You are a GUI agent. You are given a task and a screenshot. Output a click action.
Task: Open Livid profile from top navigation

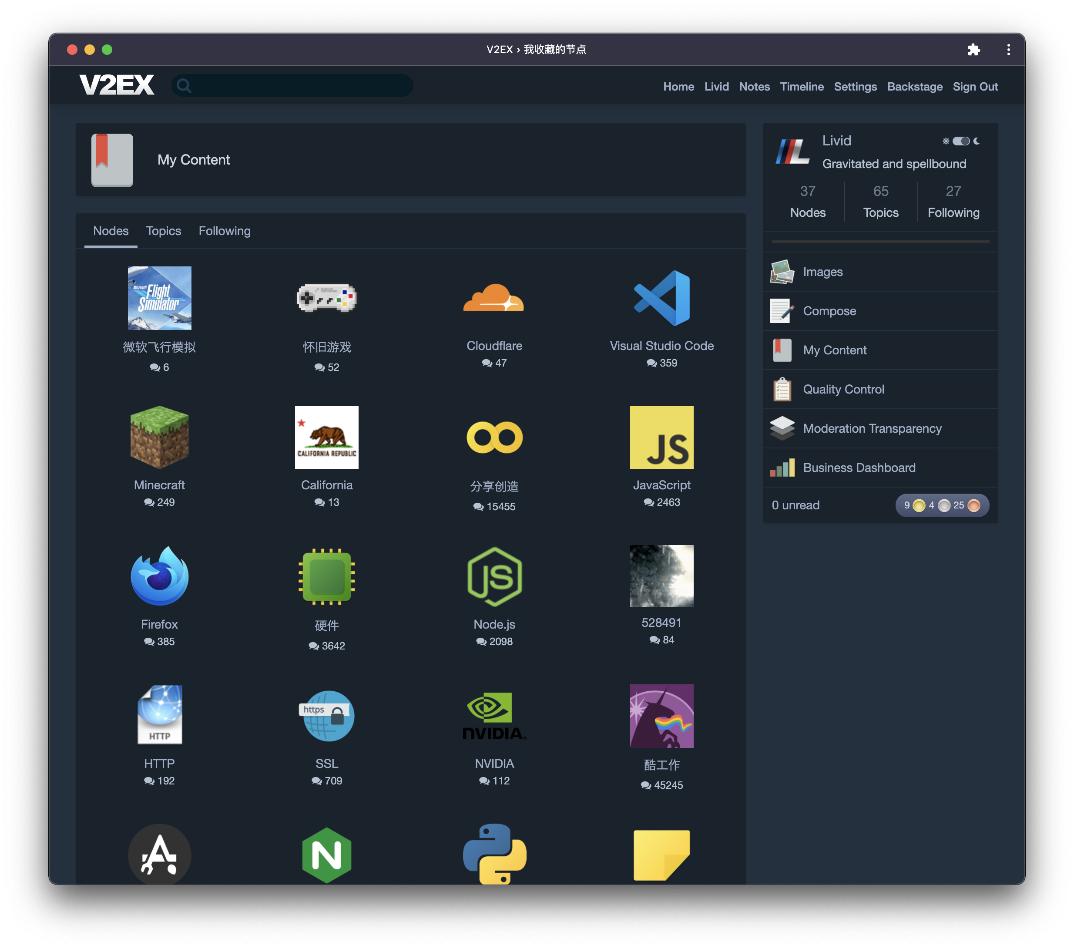pos(716,87)
